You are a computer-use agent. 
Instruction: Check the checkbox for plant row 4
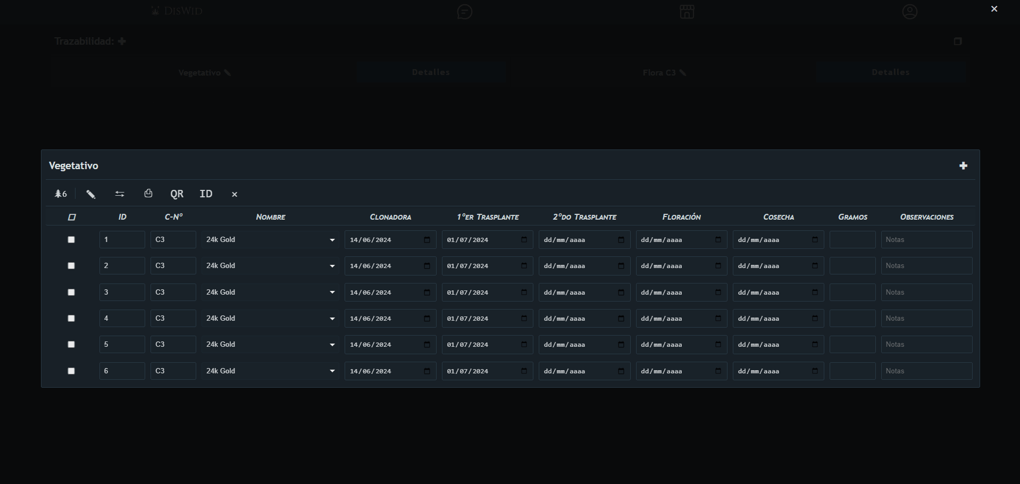click(71, 319)
